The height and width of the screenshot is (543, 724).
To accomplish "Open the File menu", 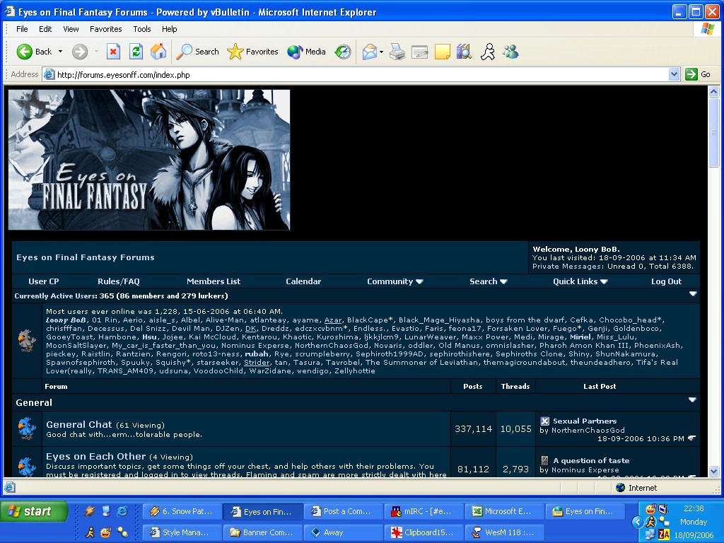I will coord(22,29).
